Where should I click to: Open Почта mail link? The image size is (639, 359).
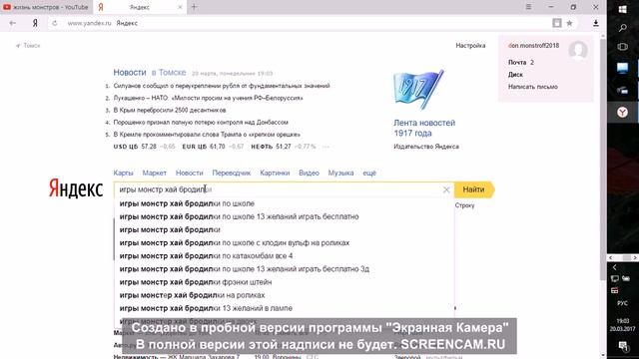pyautogui.click(x=517, y=62)
